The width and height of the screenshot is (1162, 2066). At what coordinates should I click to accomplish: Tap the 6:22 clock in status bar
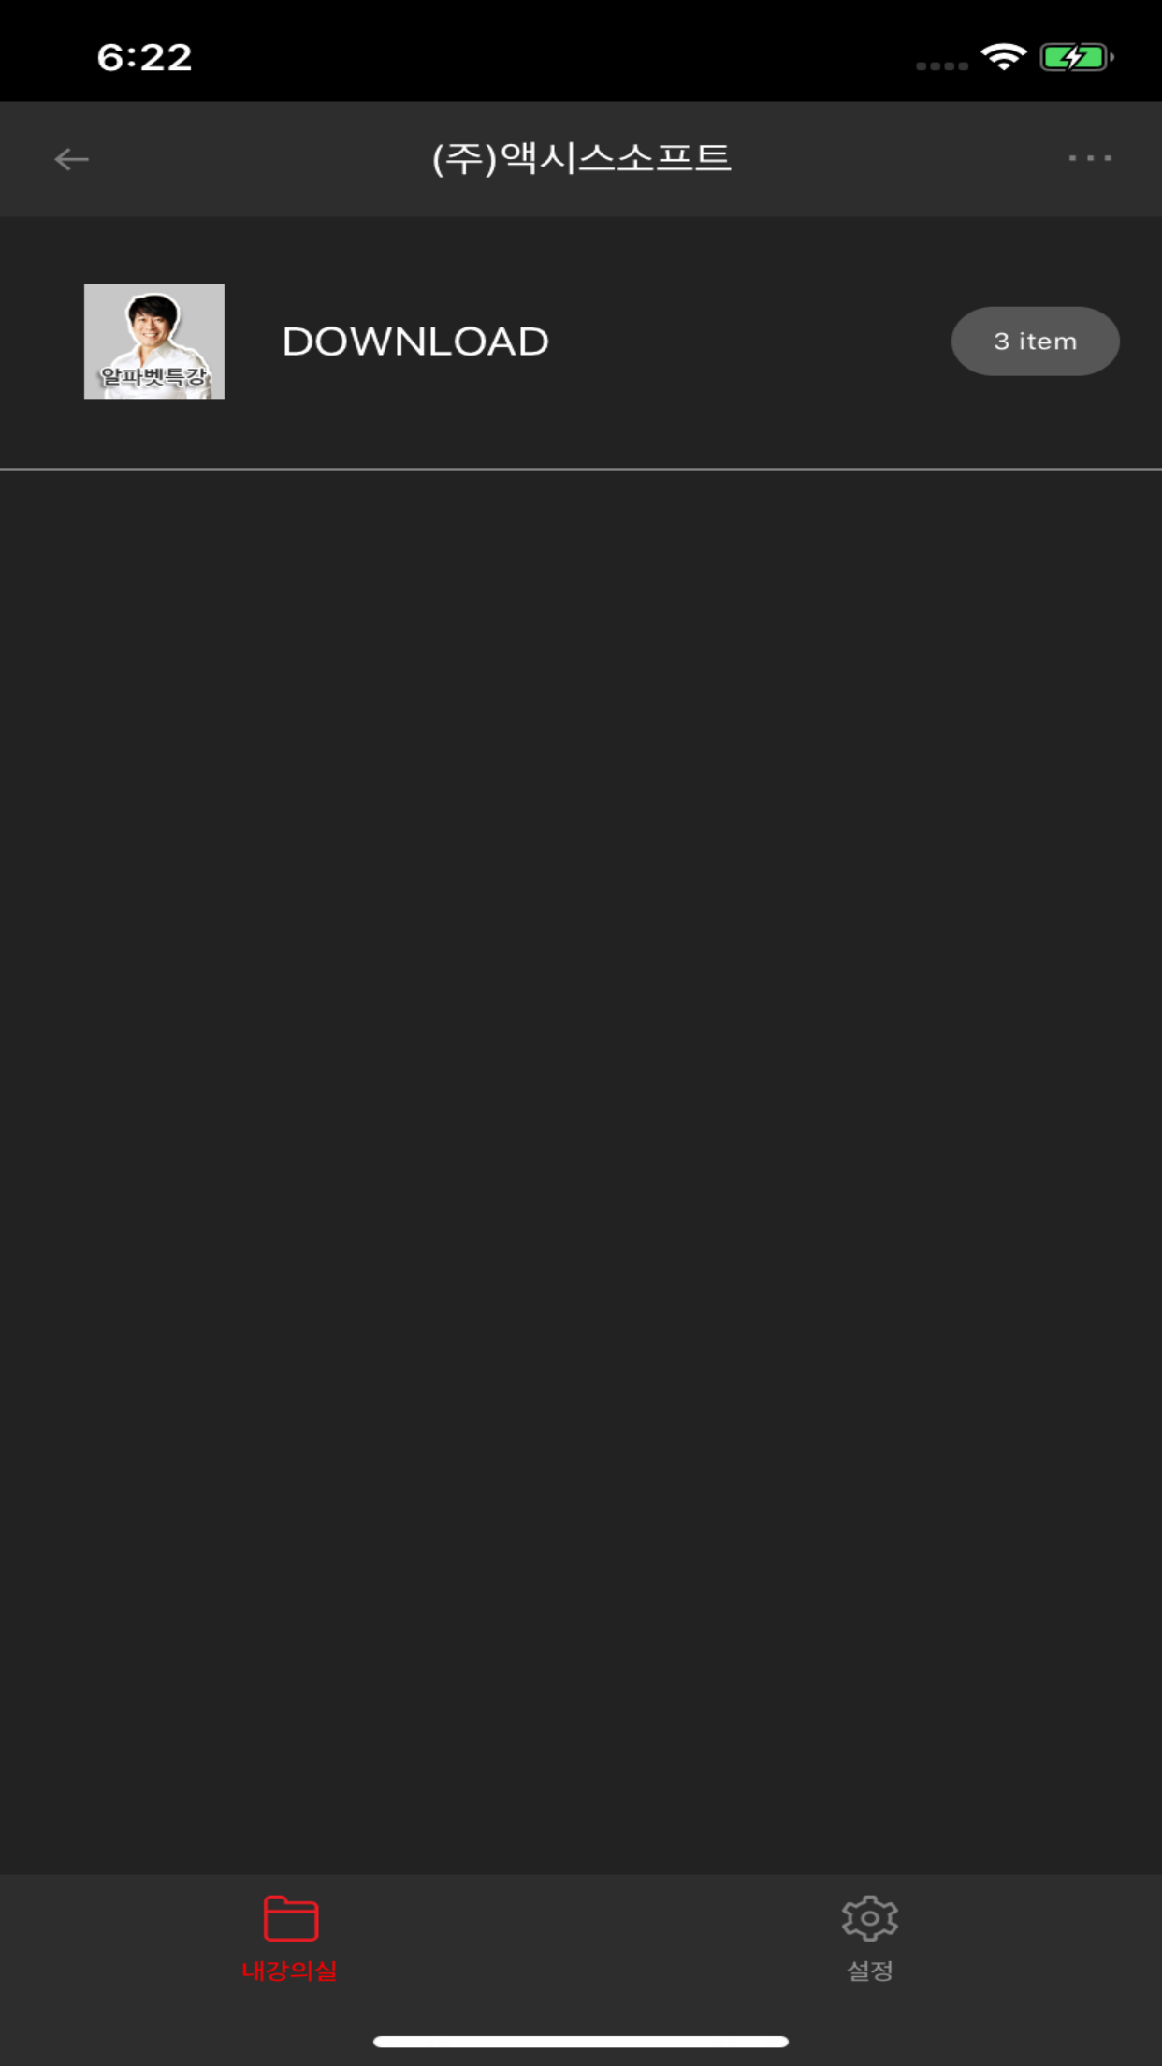tap(145, 57)
